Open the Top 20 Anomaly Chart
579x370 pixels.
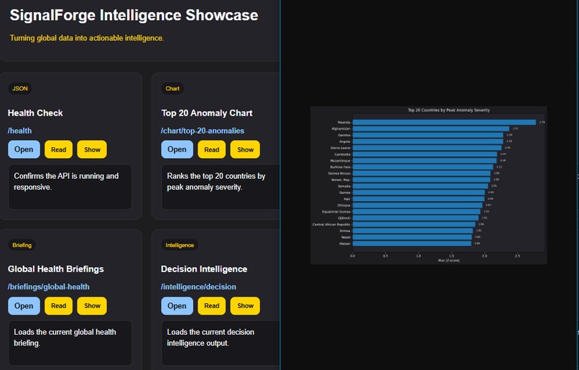(177, 149)
